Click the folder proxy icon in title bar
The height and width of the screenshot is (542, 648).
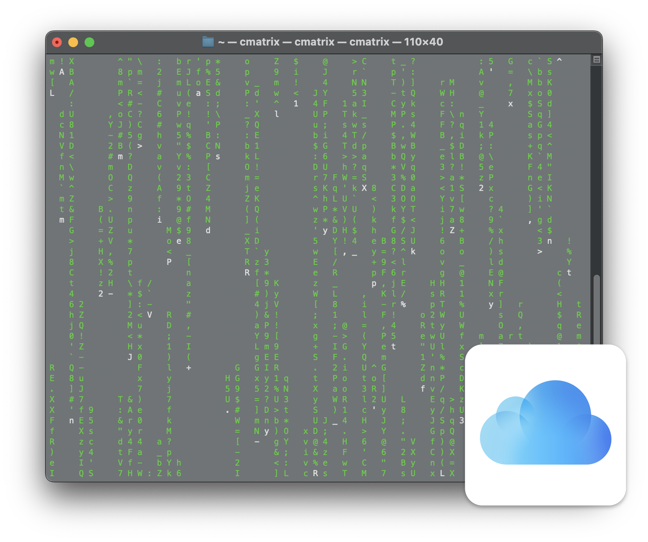point(208,42)
